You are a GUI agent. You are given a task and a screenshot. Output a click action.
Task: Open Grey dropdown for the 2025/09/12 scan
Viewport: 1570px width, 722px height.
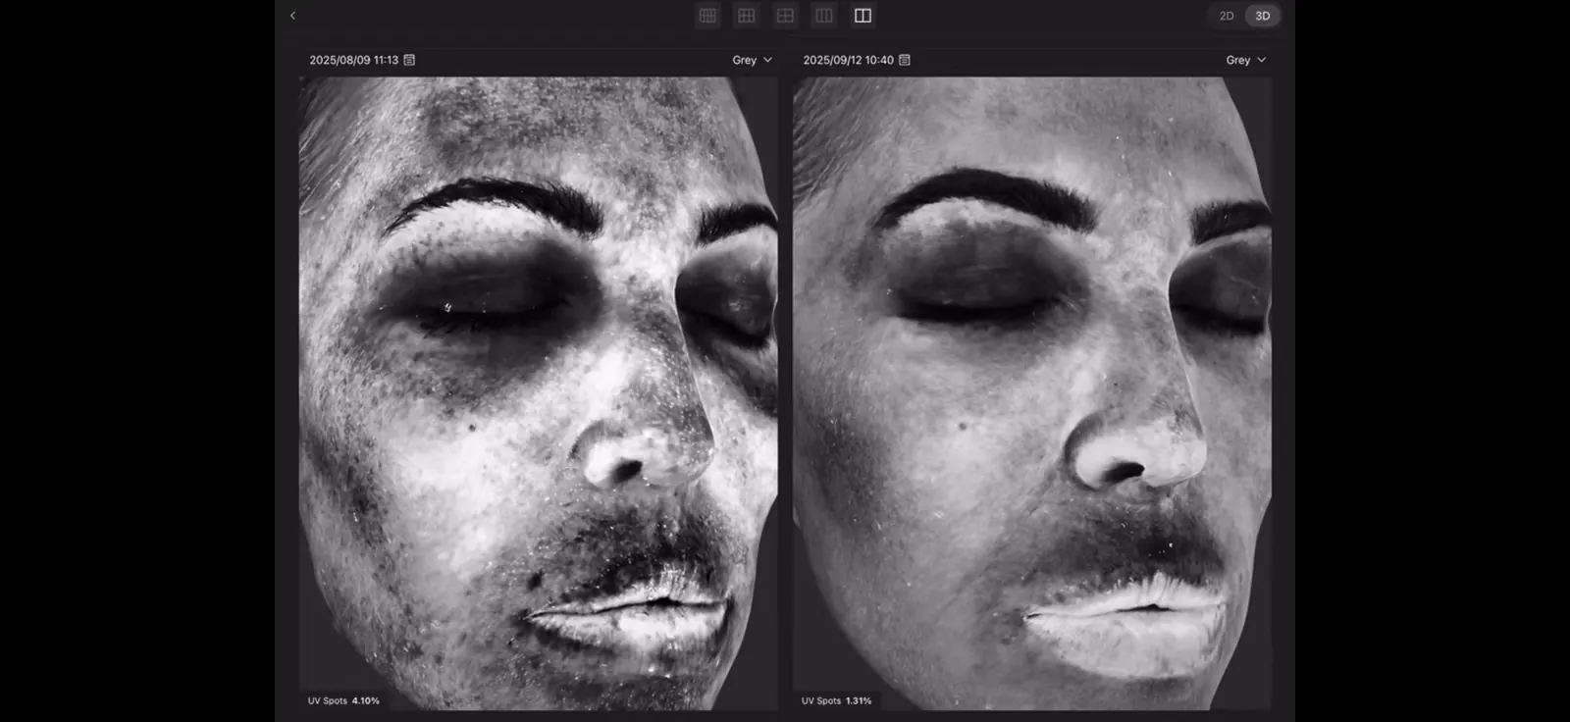coord(1246,60)
